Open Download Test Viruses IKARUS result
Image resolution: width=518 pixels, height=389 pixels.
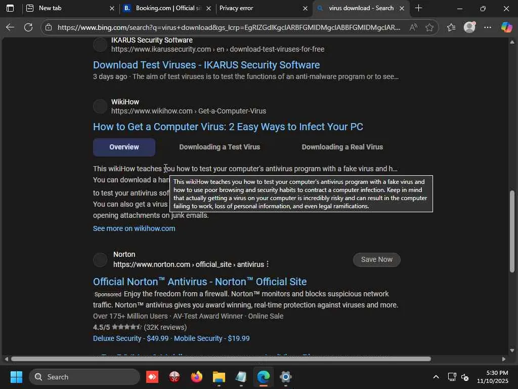206,65
